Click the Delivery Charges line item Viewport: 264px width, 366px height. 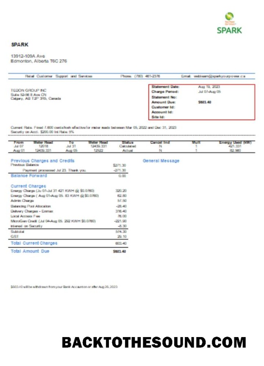[x=32, y=211]
